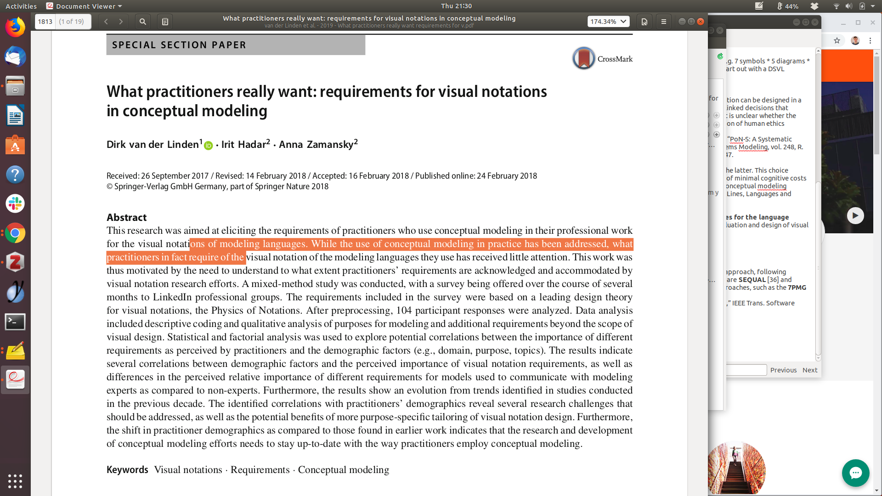Open the hamburger view menu

(x=663, y=22)
